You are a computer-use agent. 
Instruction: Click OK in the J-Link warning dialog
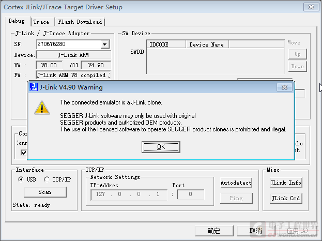[x=161, y=147]
